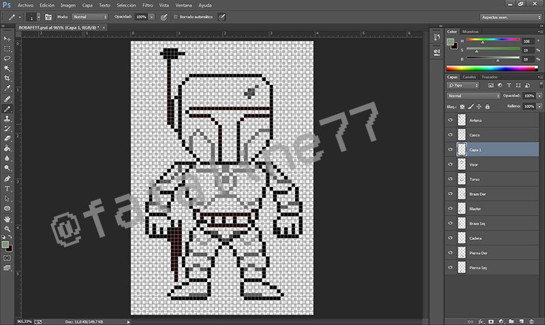This screenshot has height=325, width=545.
Task: Lock image pixels brush icon
Action: coord(471,107)
